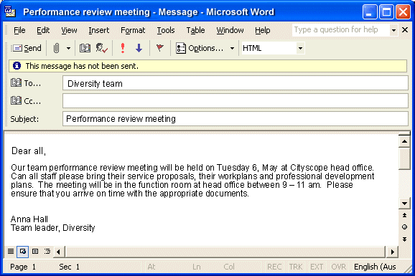Click the To... recipients button label

(x=32, y=83)
